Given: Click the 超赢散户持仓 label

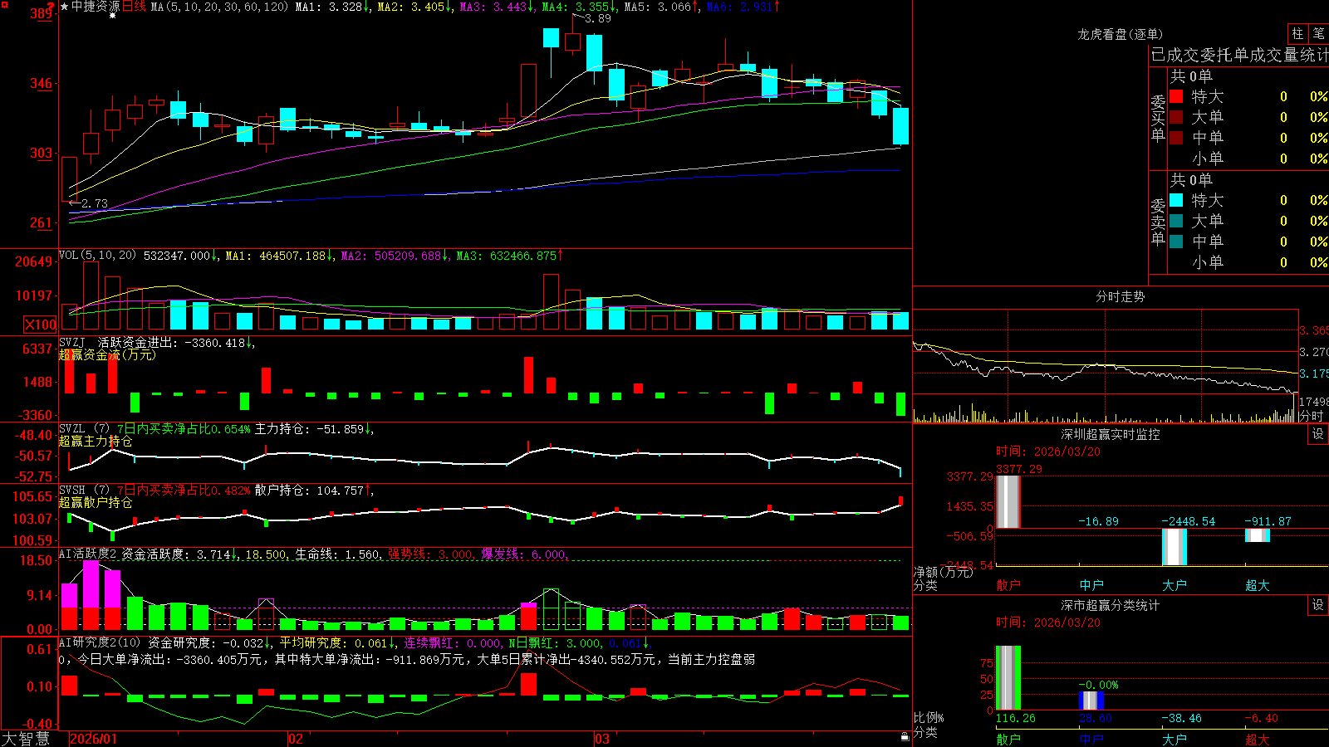Looking at the screenshot, I should pos(96,502).
